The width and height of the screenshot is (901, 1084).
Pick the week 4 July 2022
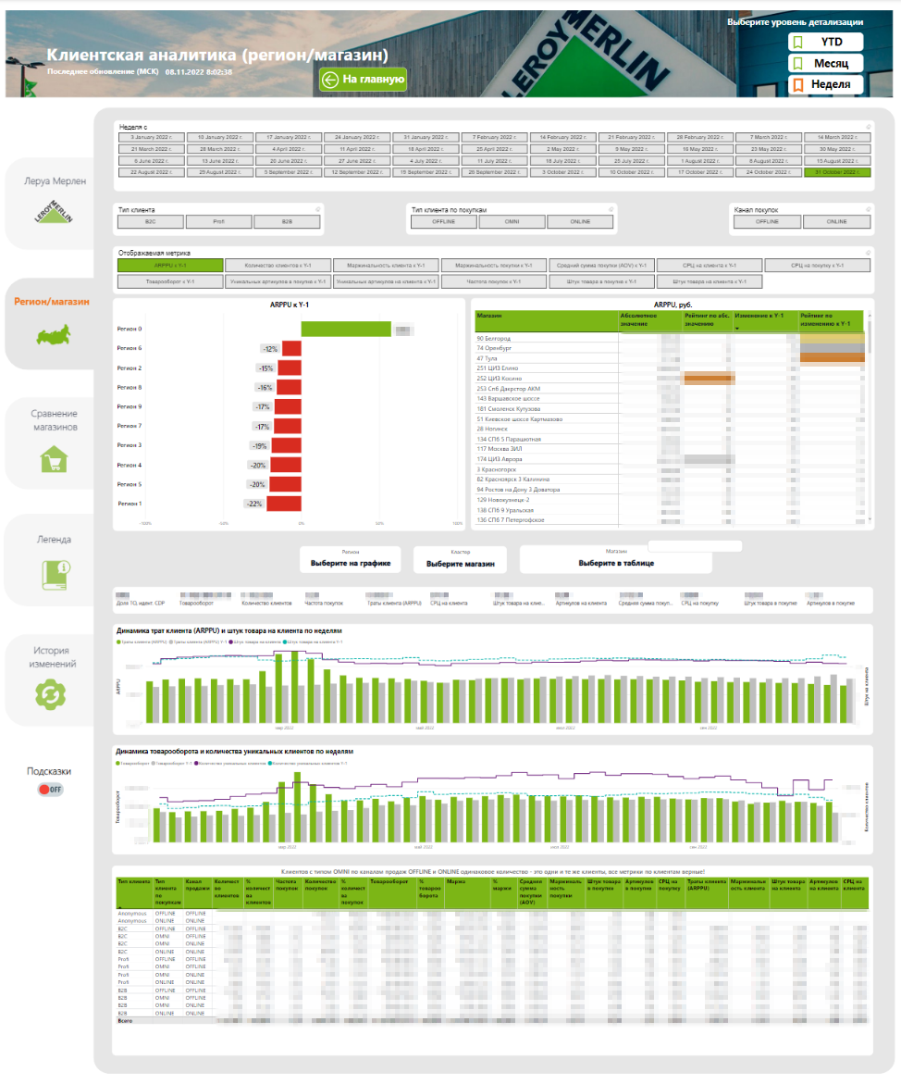pos(425,160)
